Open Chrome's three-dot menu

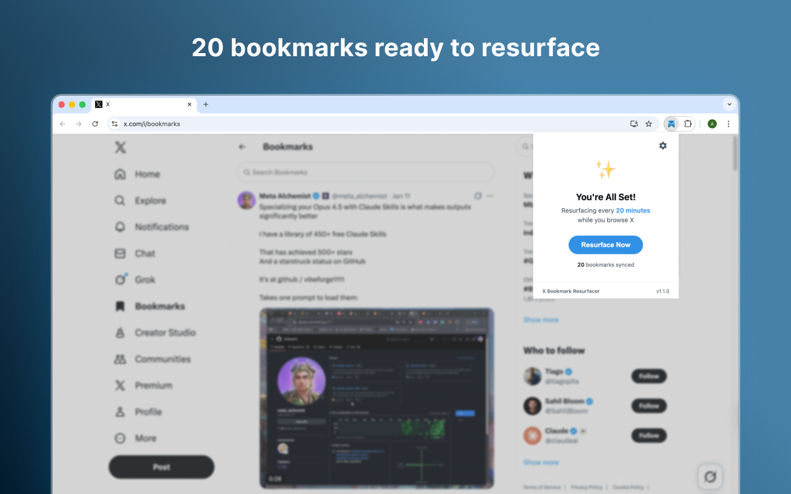[x=729, y=124]
